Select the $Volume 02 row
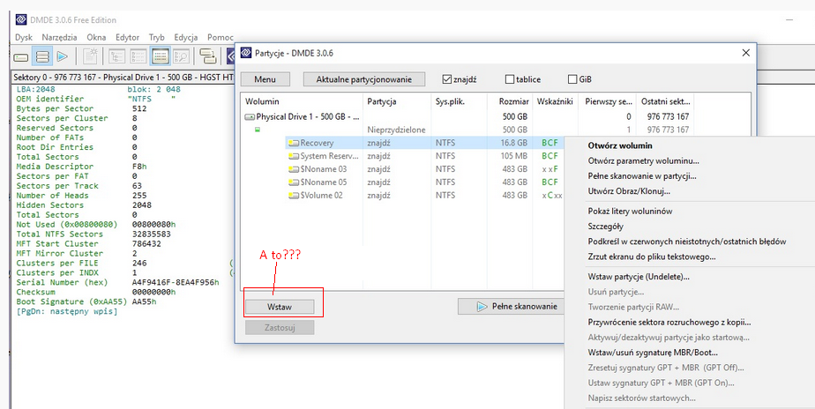 pos(403,196)
